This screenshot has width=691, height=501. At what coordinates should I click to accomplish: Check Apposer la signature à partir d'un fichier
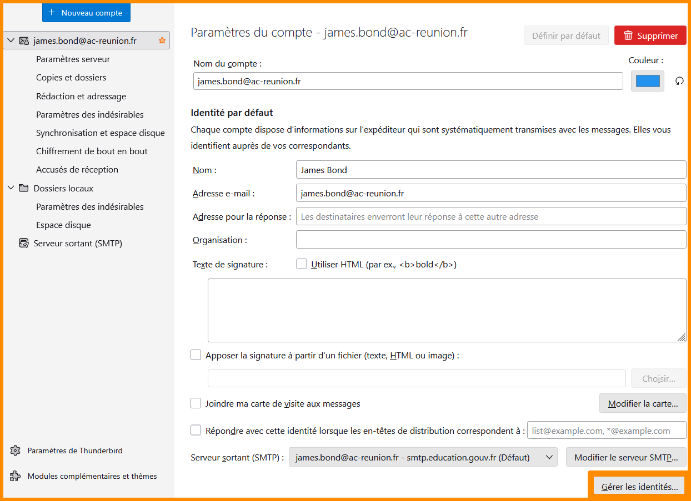tap(196, 355)
